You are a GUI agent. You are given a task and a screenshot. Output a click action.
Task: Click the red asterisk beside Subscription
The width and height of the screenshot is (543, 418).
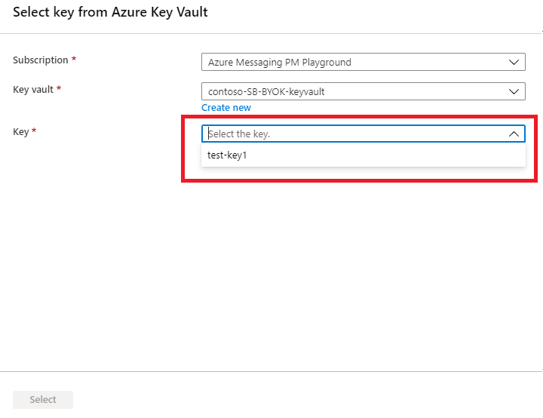74,60
